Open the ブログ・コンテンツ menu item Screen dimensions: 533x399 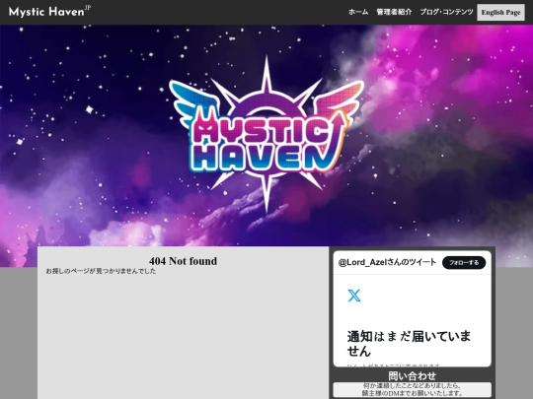click(446, 12)
